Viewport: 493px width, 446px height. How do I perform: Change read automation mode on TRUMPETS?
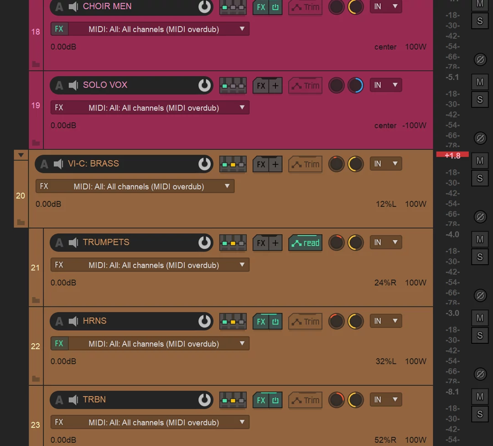tap(305, 243)
